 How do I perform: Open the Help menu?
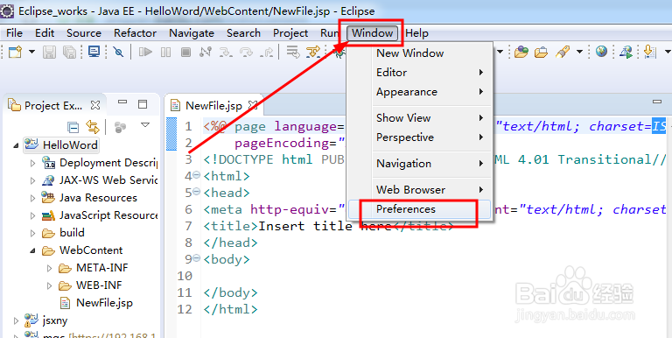[x=416, y=33]
